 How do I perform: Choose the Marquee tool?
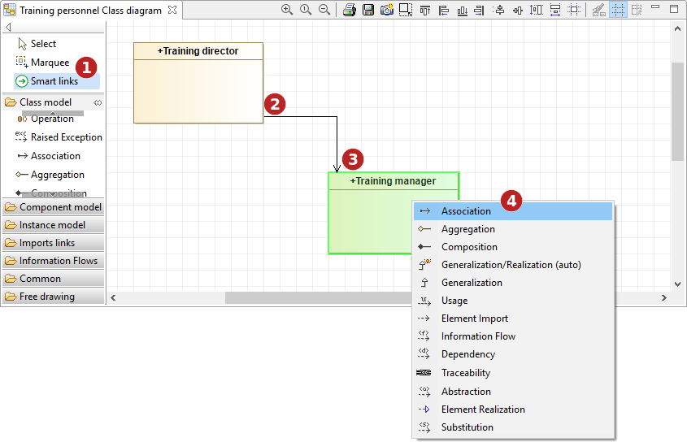[x=50, y=63]
